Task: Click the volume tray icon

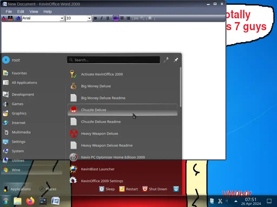Action: point(227,201)
